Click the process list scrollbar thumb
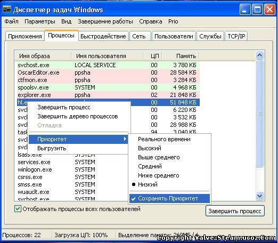Image resolution: width=278 pixels, height=243 pixels. click(x=259, y=114)
